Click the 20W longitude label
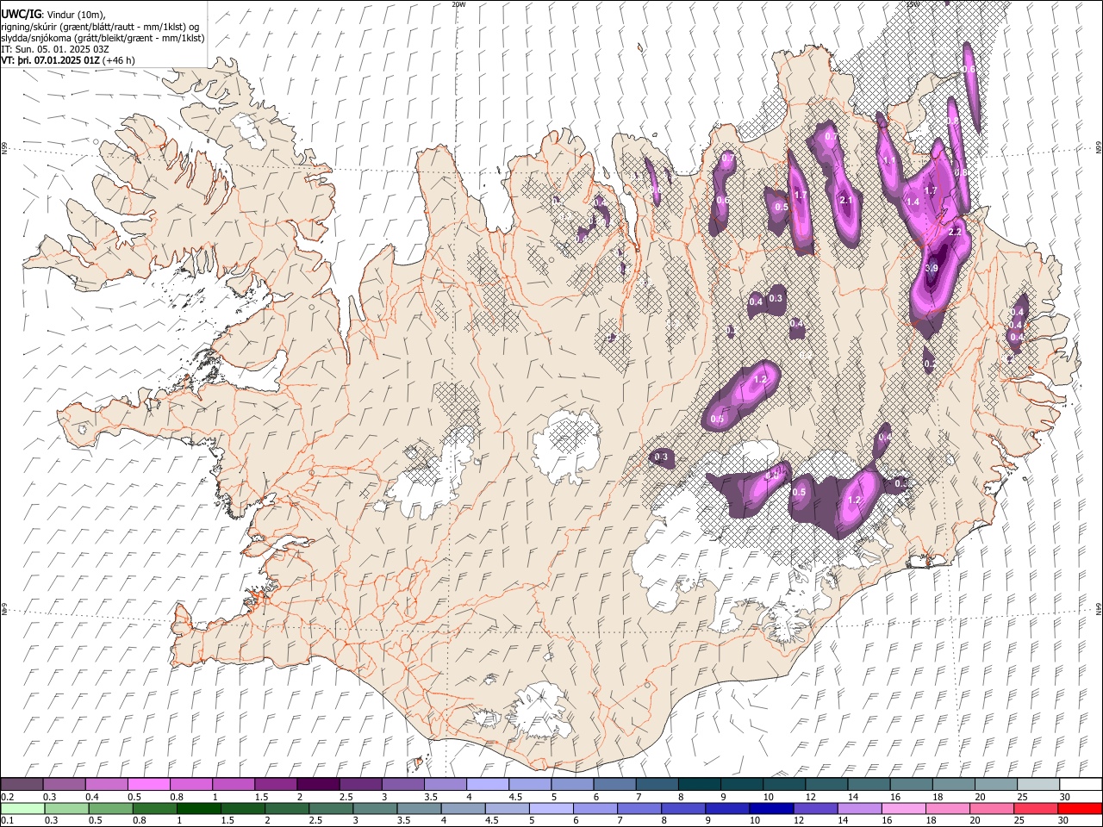Viewport: 1103px width, 827px height. point(458,4)
